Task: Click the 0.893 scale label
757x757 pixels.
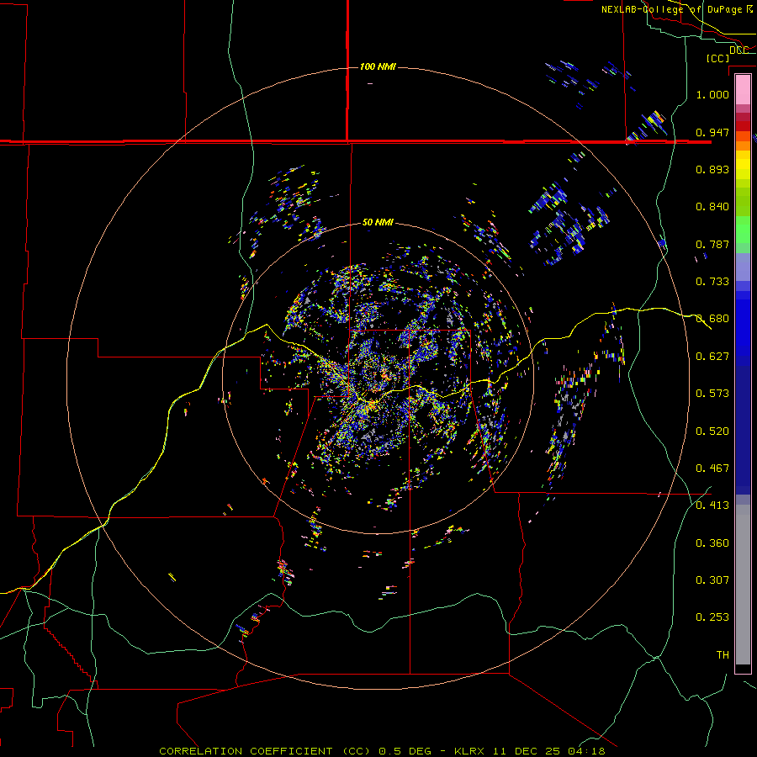Action: [x=712, y=169]
